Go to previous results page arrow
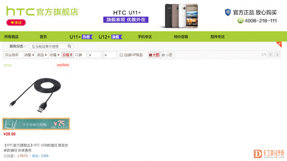The image size is (287, 161). coord(271,55)
